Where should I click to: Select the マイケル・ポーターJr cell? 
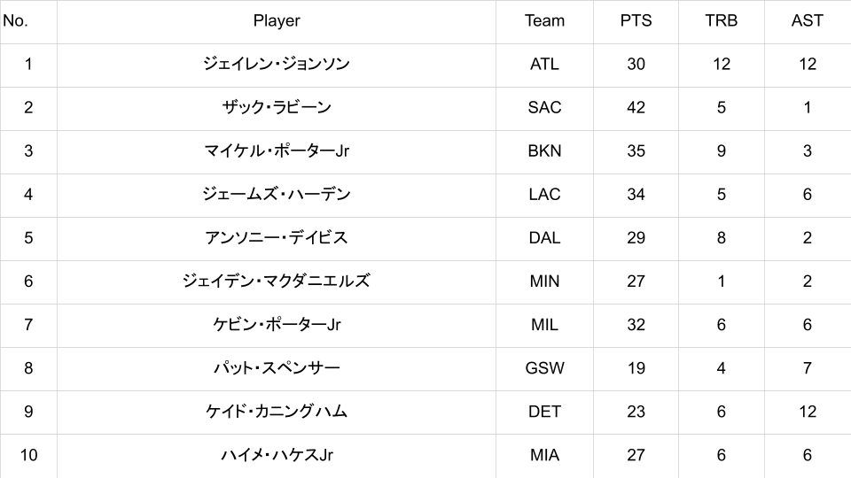coord(277,151)
